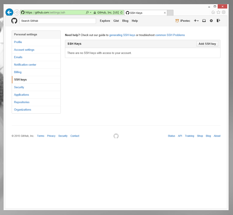The height and width of the screenshot is (215, 233).
Task: Open the Security footer link
Action: click(x=63, y=136)
